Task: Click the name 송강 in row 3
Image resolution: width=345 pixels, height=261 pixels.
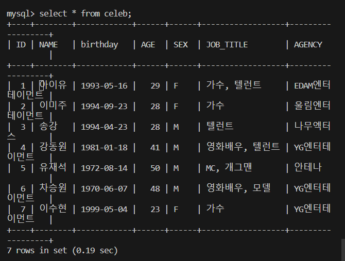Action: tap(48, 126)
